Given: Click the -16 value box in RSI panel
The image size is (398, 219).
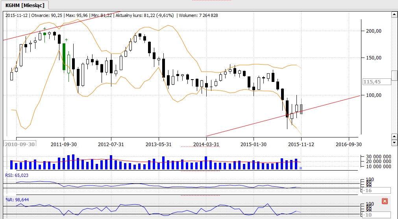Looking at the screenshot, I should 376,191.
